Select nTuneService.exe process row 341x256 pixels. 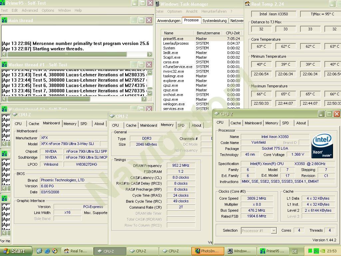[201, 67]
